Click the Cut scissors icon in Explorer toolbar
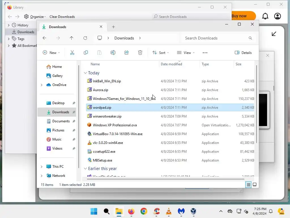 tap(72, 53)
